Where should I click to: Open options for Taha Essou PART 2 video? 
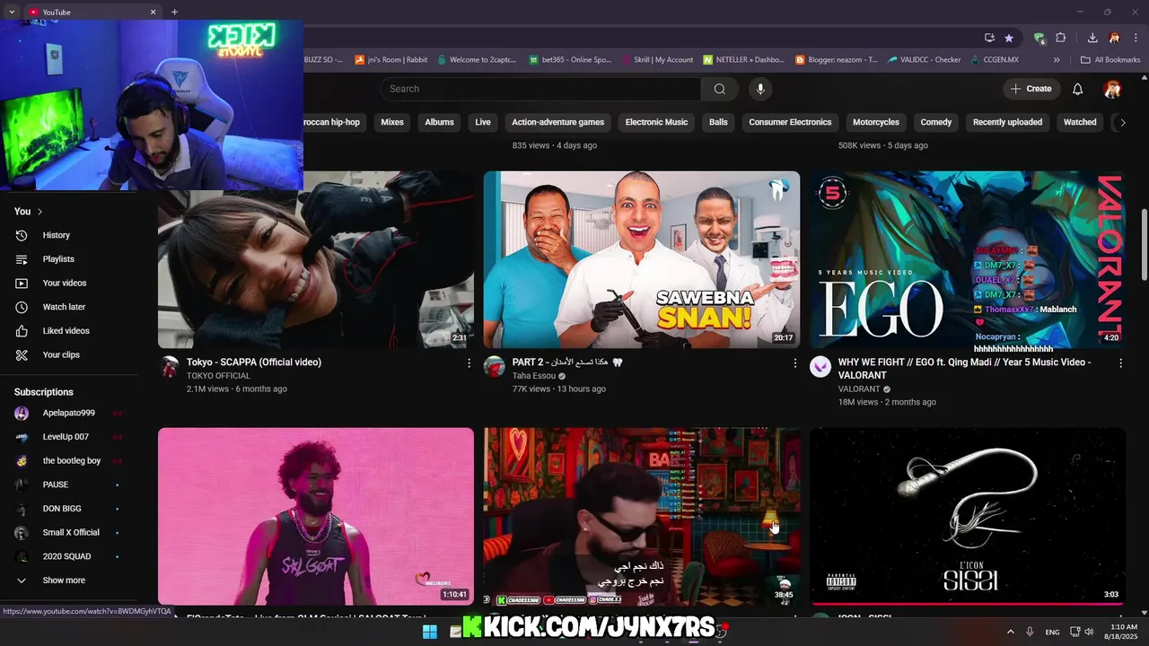(794, 363)
